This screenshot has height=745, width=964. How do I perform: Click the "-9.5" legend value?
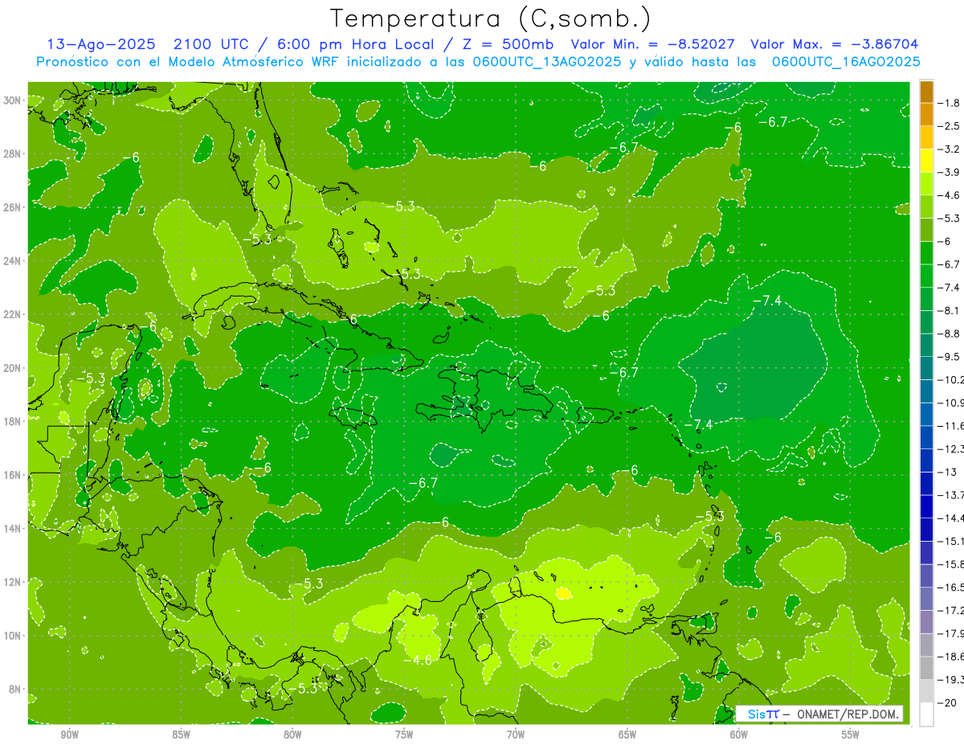click(949, 357)
